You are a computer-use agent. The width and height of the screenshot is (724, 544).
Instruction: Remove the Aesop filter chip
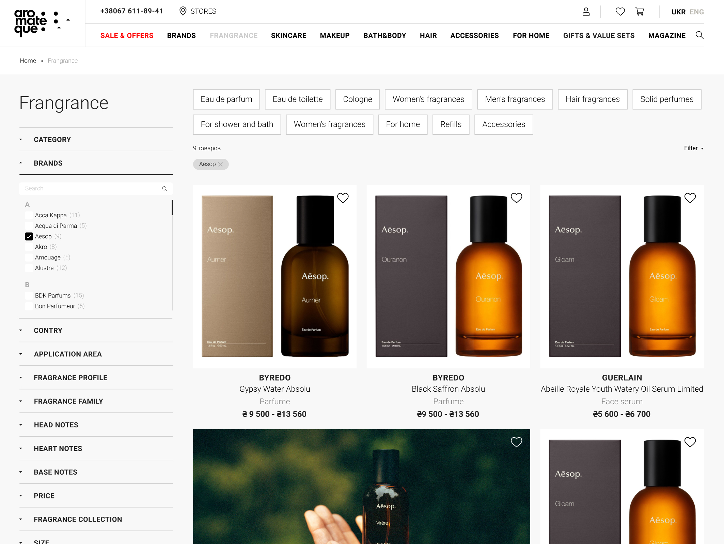click(x=220, y=164)
